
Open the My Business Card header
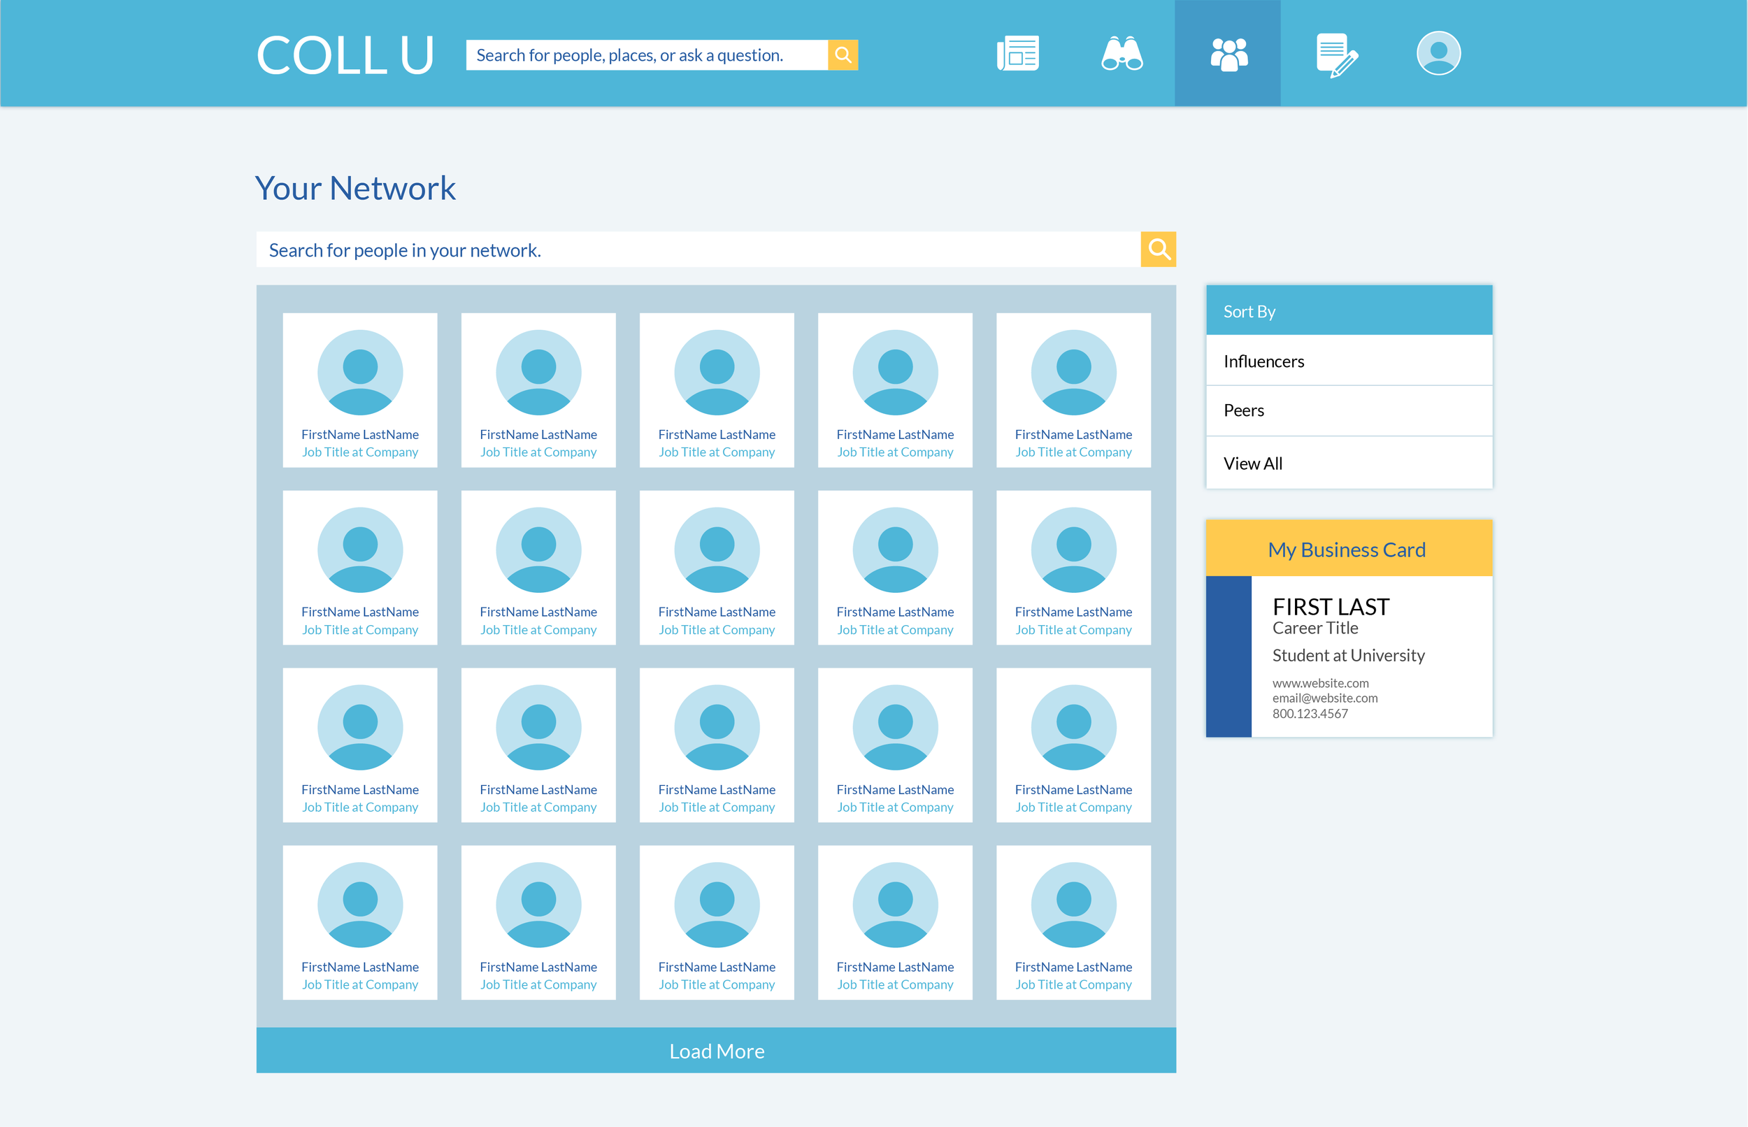[1349, 548]
